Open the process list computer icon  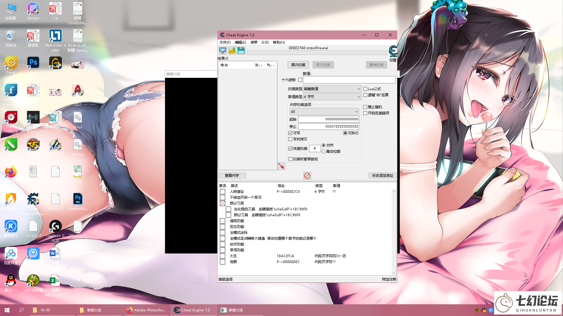(x=223, y=51)
